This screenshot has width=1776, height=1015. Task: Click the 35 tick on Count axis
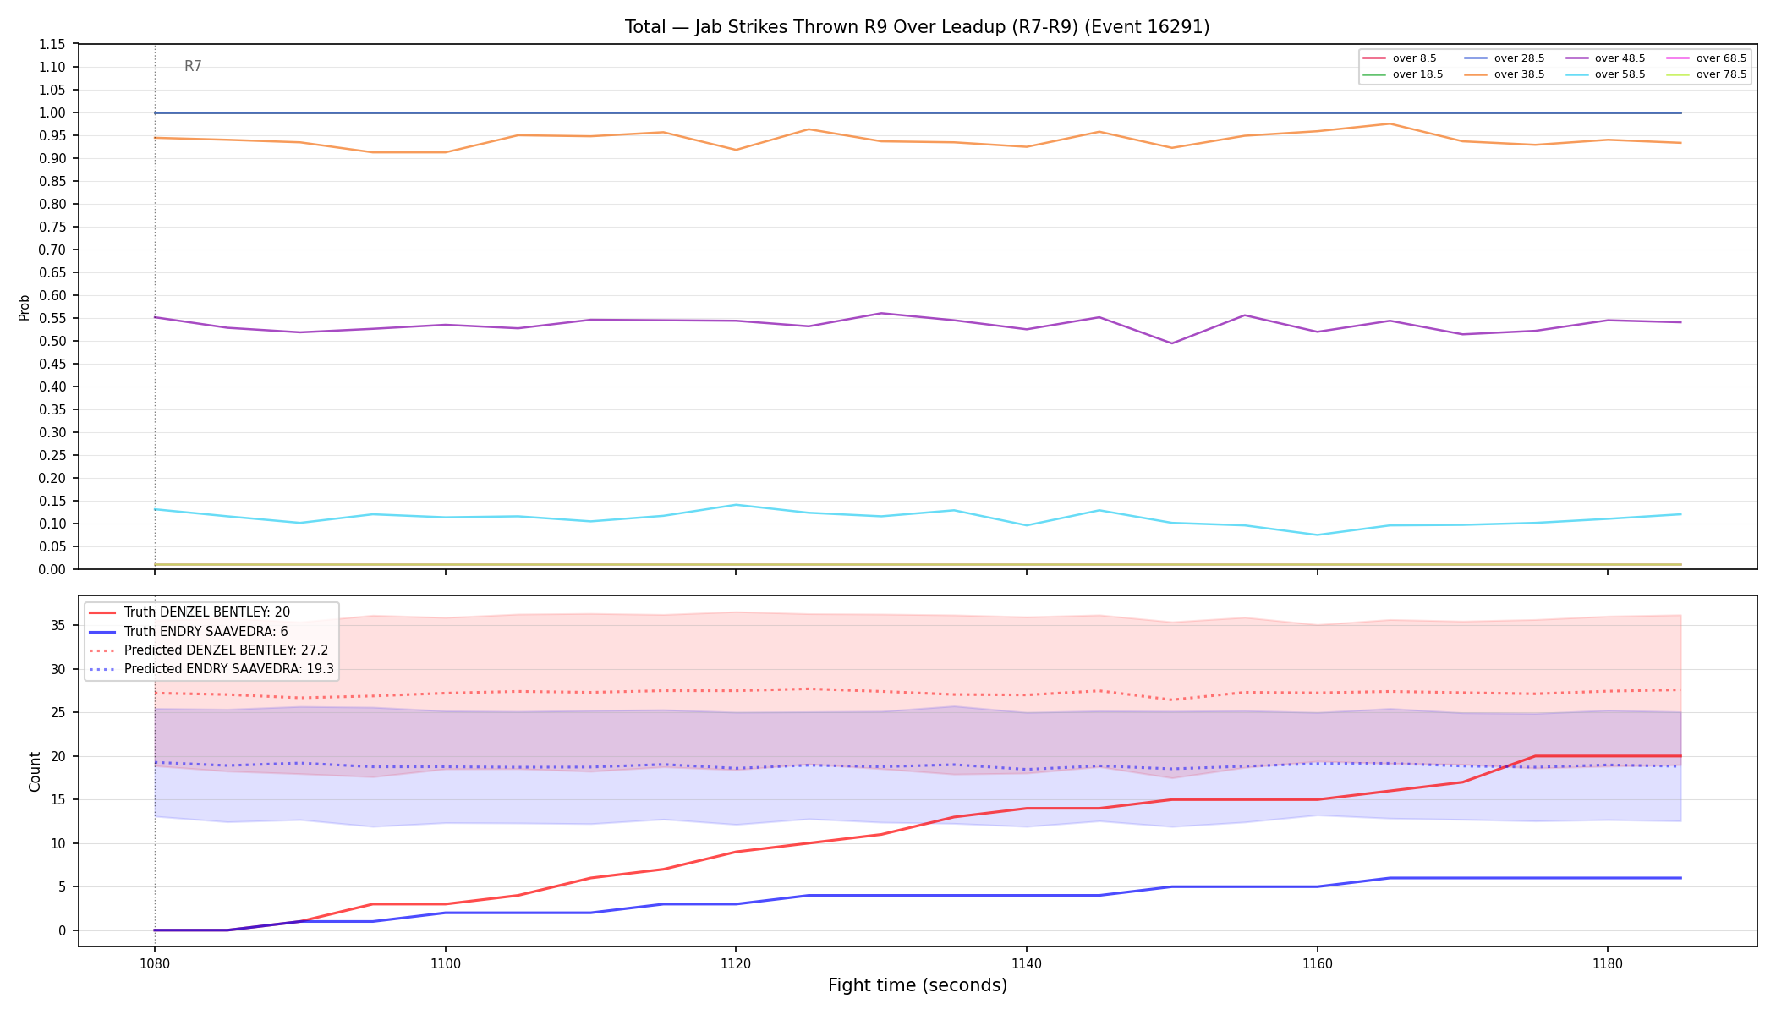point(58,626)
